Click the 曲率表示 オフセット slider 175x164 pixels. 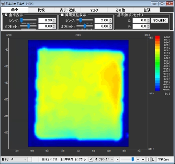(x=28, y=26)
